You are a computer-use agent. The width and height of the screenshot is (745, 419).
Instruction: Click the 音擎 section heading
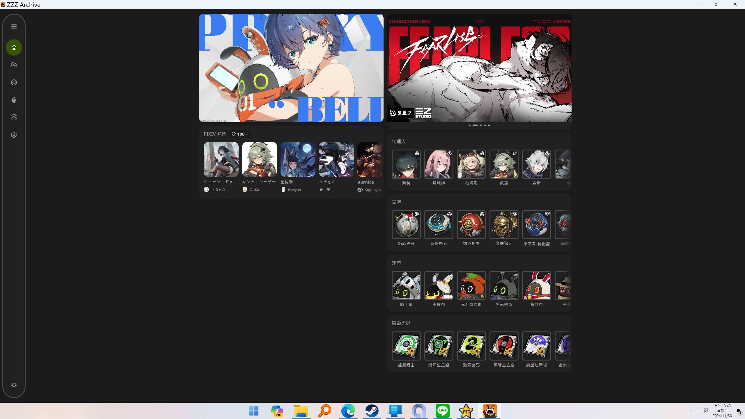pos(396,202)
